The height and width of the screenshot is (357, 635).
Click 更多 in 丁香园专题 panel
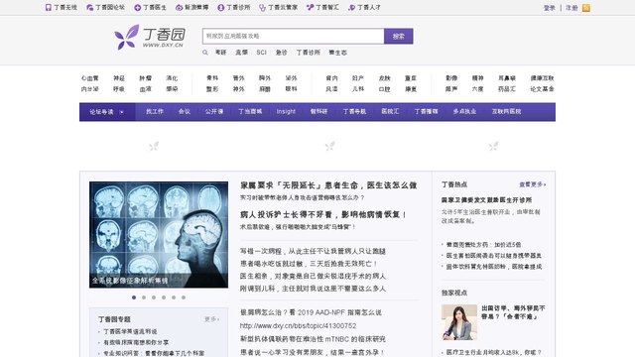coord(211,319)
